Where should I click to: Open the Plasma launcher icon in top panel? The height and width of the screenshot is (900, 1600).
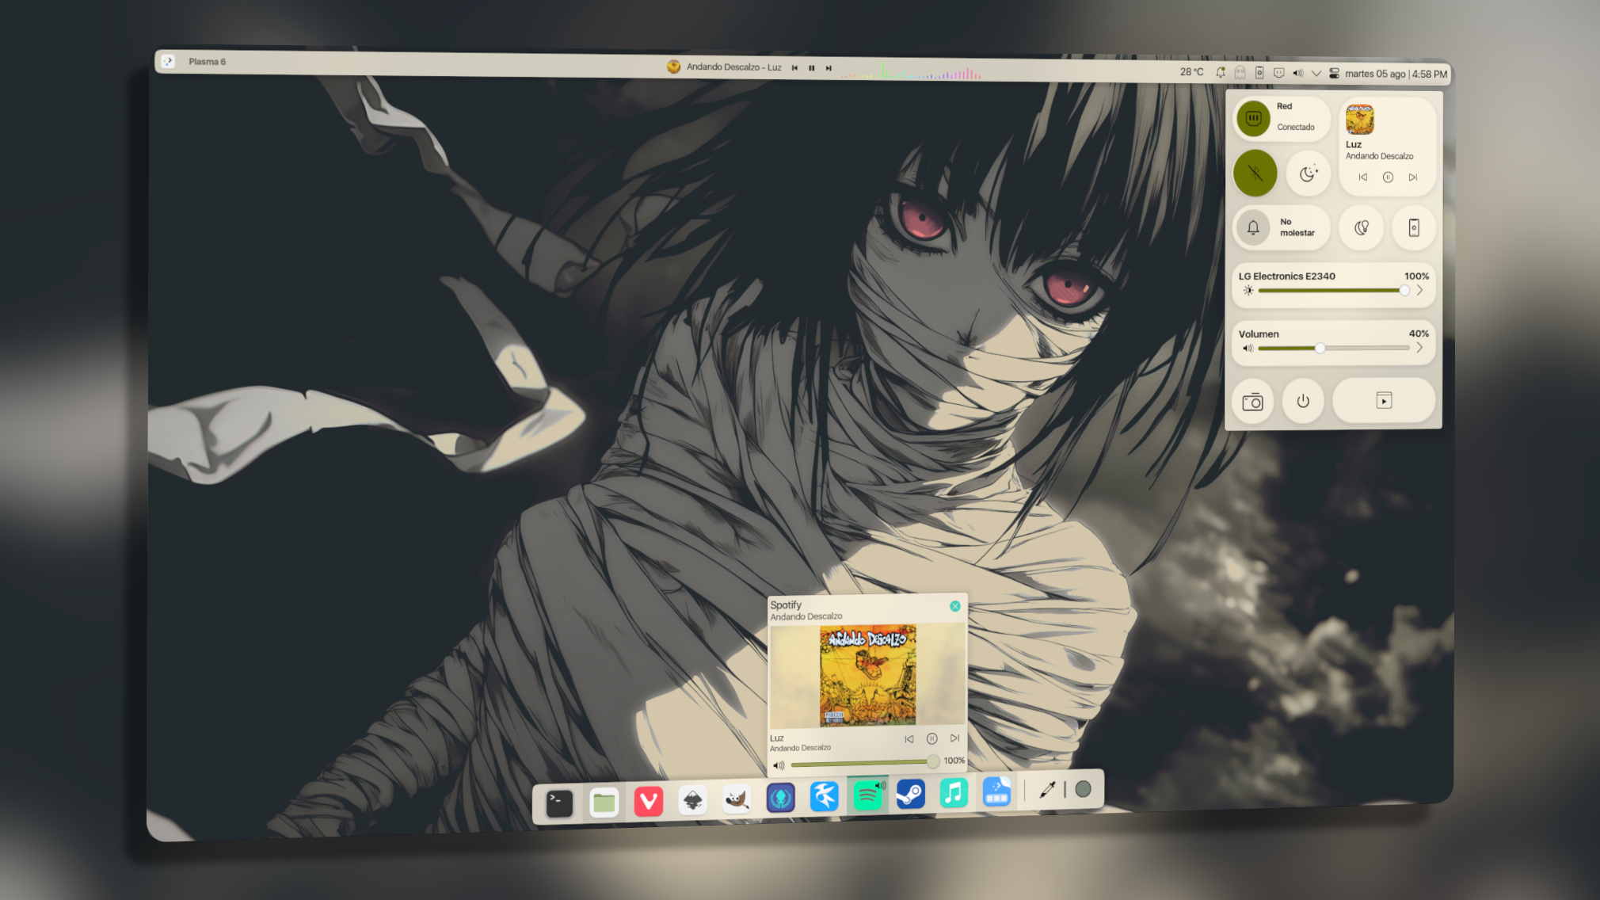168,61
